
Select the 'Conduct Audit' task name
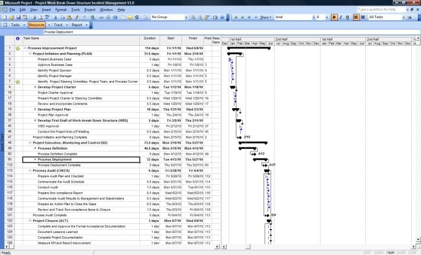48,187
